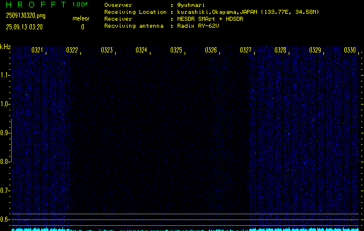Select the receiver value NESDR SMArt + HDSDR
Image resolution: width=364 pixels, height=231 pixels.
pos(210,19)
